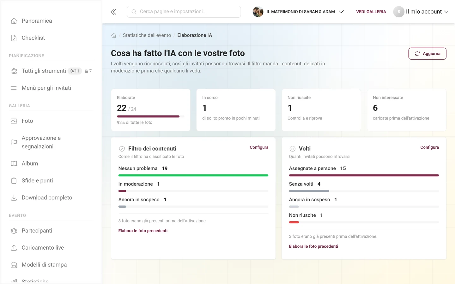Click Configura in the Volti card

(429, 147)
